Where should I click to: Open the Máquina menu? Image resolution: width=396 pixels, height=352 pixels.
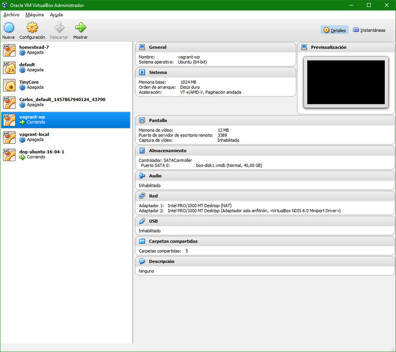tap(34, 14)
